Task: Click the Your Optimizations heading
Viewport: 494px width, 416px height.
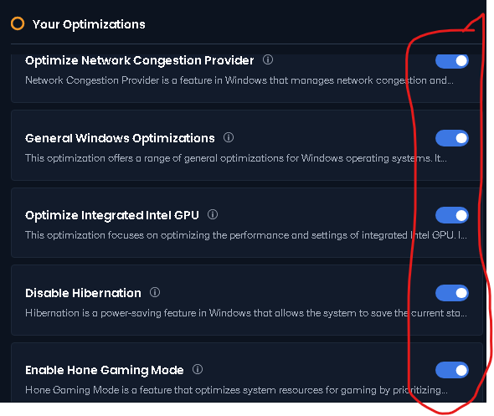Action: point(89,24)
